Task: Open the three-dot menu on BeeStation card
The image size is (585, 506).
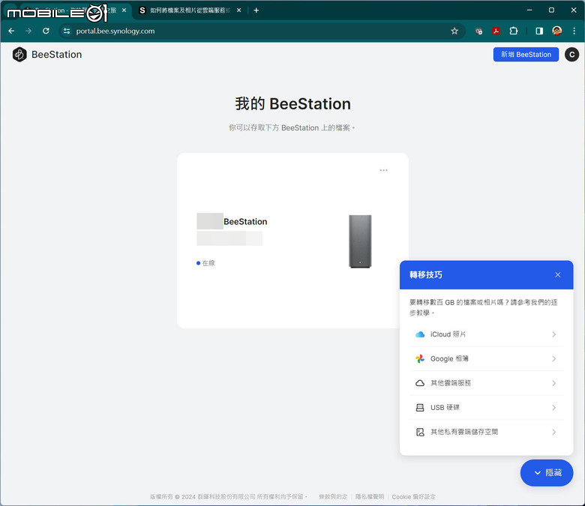Action: pyautogui.click(x=383, y=170)
